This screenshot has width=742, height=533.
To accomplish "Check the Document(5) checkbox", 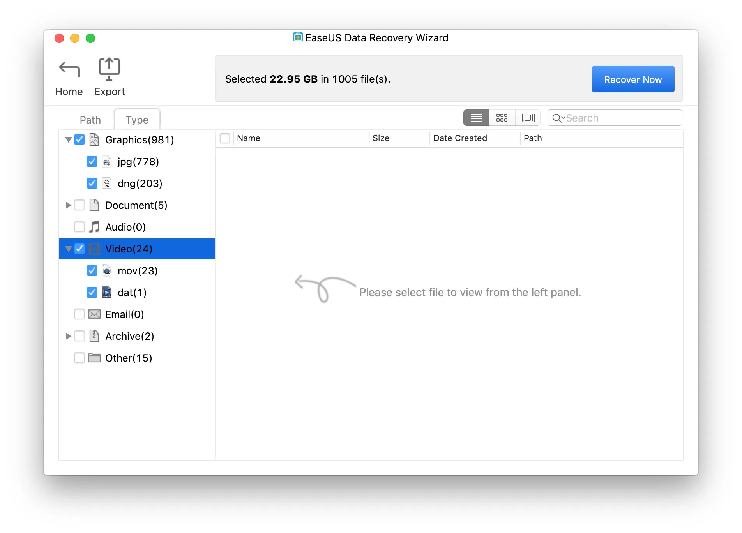I will pos(79,205).
